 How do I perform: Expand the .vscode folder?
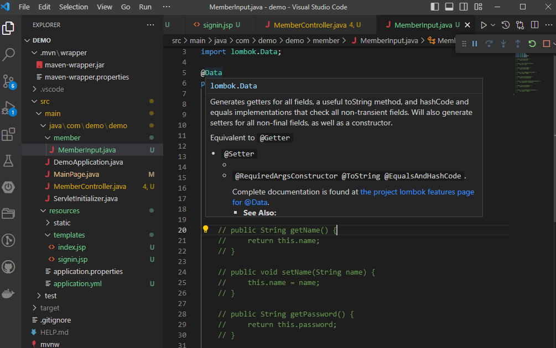pos(34,89)
